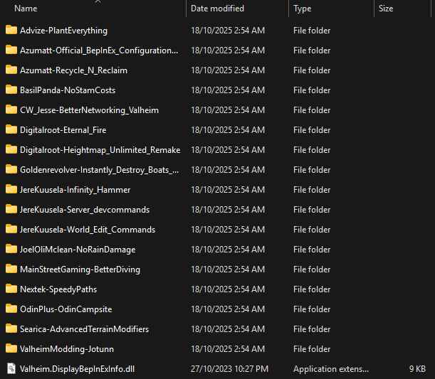Click the JereKuusela-World_Edit_Commands folder icon
Image resolution: width=435 pixels, height=379 pixels.
click(11, 229)
